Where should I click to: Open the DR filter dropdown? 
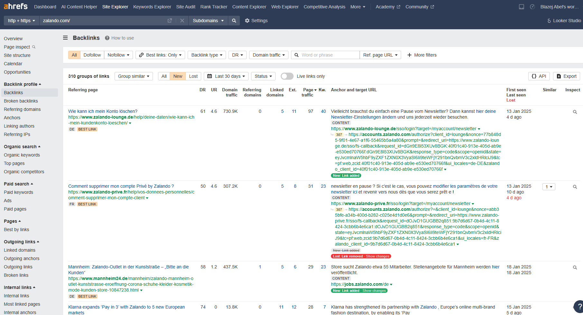pos(238,55)
